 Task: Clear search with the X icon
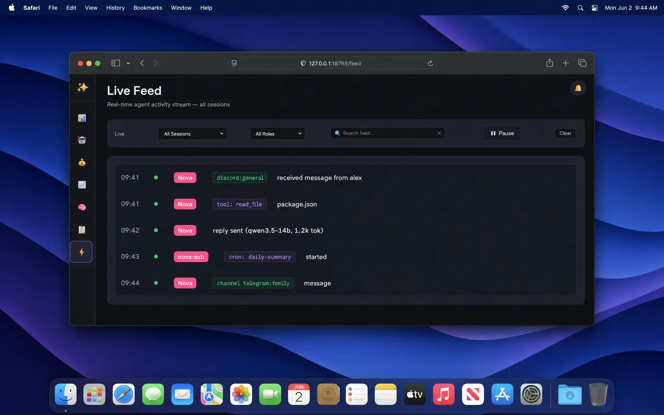[x=439, y=133]
